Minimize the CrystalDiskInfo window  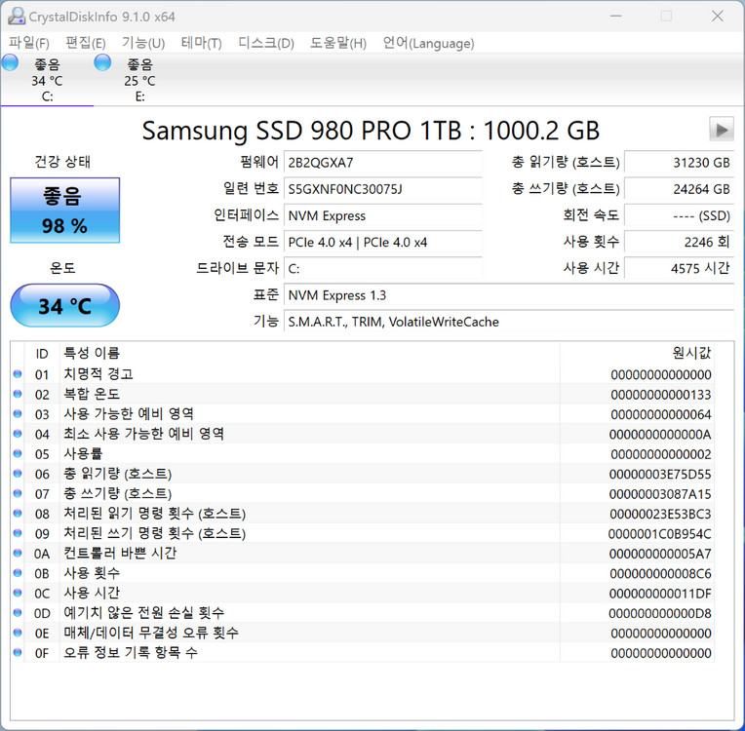(x=615, y=17)
